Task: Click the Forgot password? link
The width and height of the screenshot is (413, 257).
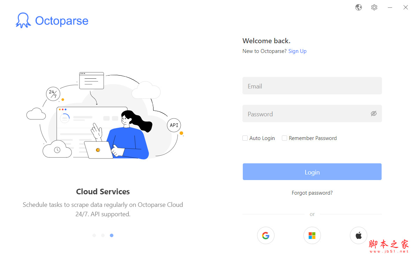Action: coord(312,193)
